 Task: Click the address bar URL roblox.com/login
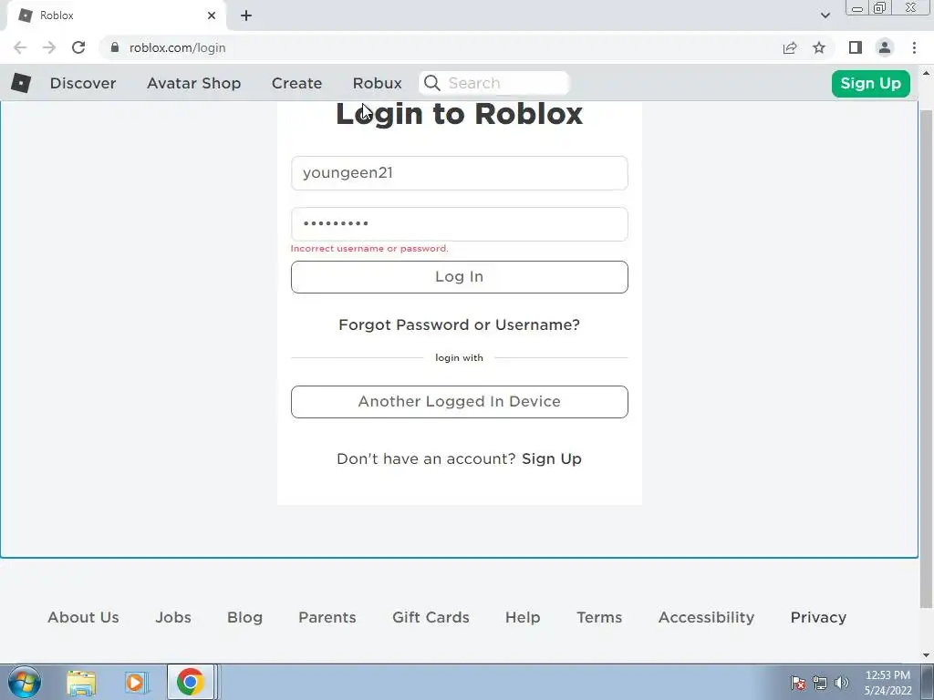pos(178,47)
